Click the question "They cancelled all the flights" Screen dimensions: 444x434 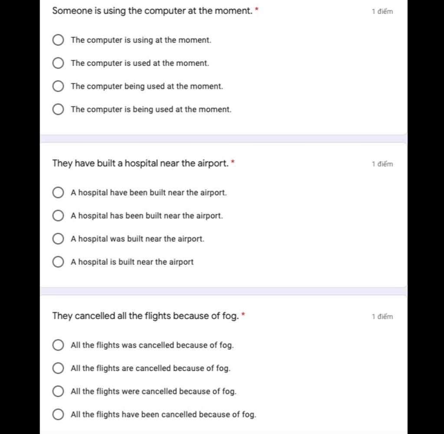coord(146,316)
